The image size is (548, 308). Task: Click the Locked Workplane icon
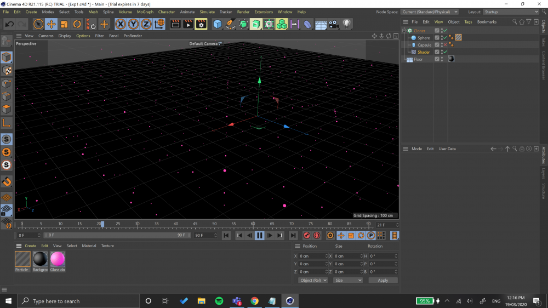[7, 210]
